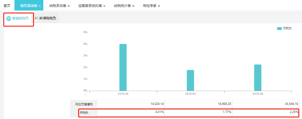This screenshot has width=302, height=119.
Task: Close the 纳税统计表 tab
Action: coord(133,6)
